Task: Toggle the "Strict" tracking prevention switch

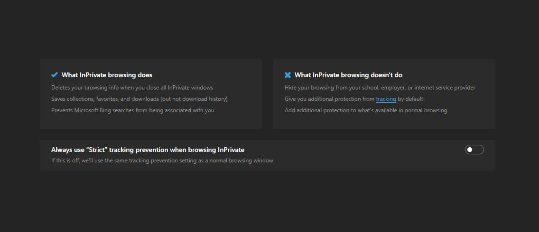Action: (x=474, y=150)
